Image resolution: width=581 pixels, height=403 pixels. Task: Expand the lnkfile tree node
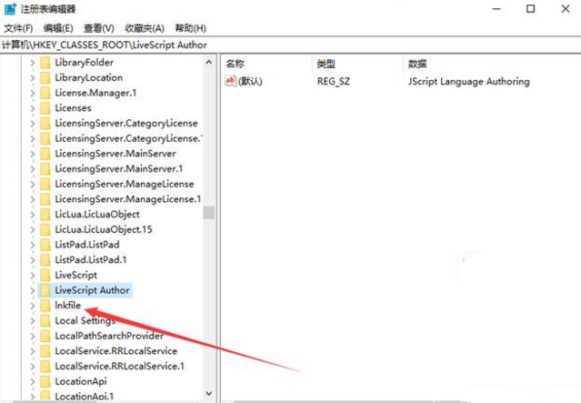[33, 306]
